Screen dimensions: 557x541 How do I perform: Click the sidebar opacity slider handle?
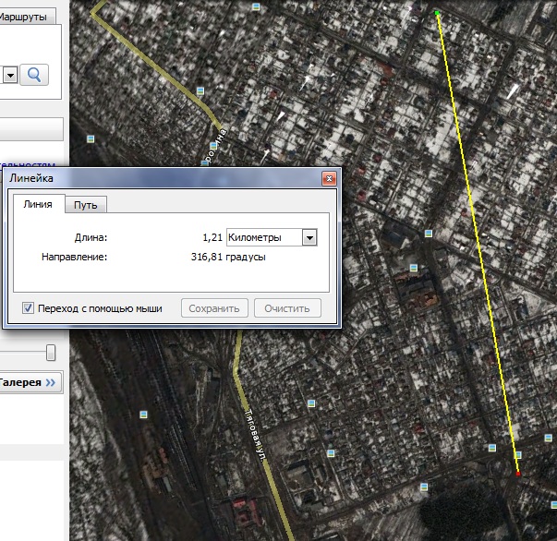(51, 353)
